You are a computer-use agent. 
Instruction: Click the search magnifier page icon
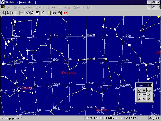pyautogui.click(x=37, y=13)
